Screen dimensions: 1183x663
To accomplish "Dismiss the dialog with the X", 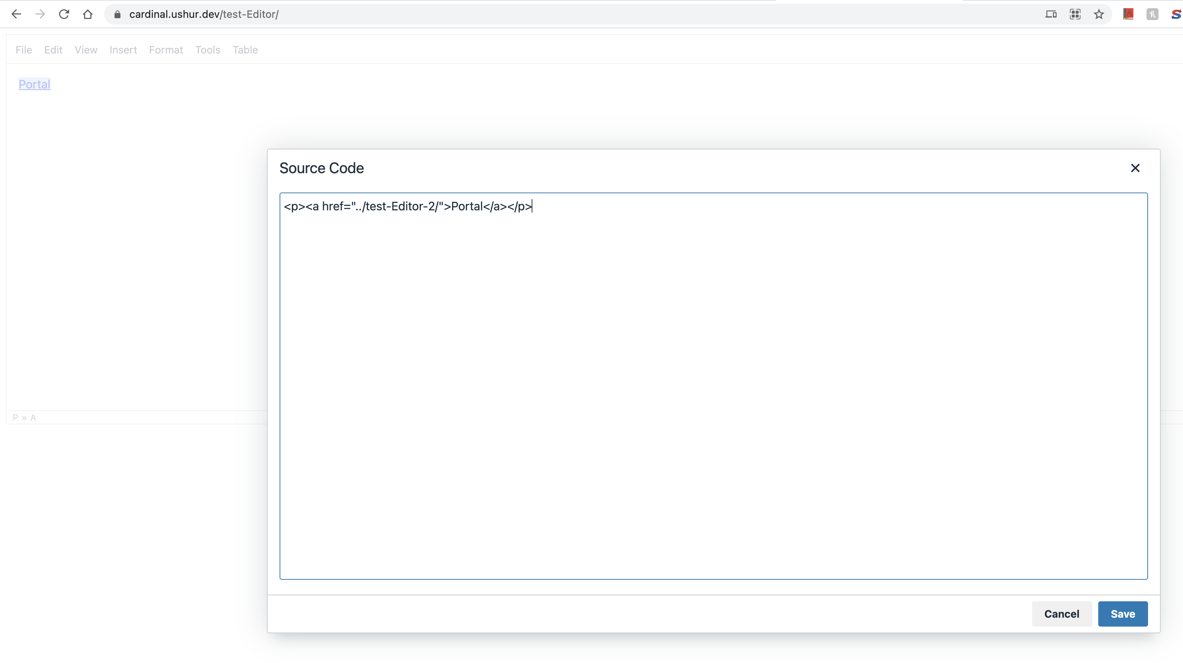I will point(1136,168).
